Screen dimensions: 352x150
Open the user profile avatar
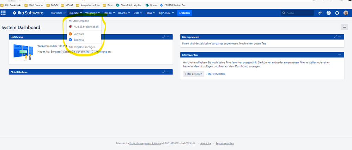pos(346,13)
